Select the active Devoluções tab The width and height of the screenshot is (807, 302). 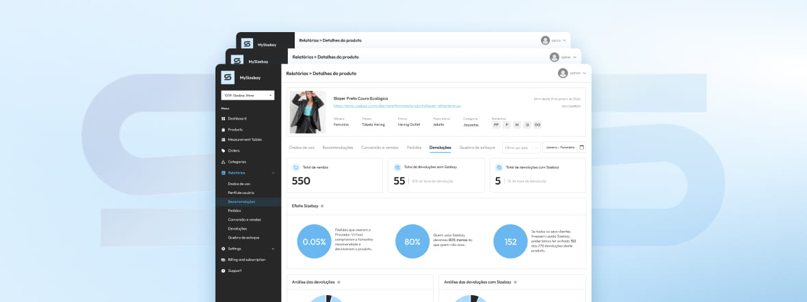440,148
